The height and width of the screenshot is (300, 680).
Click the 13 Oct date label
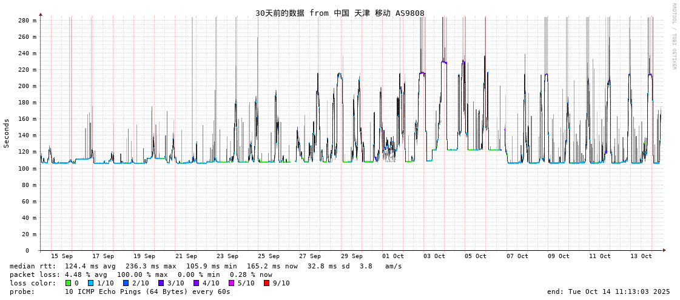[641, 256]
